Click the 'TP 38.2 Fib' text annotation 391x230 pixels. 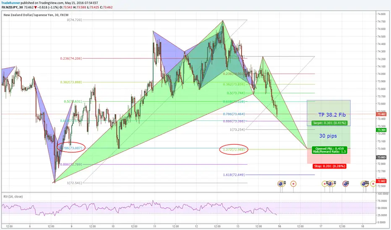(332, 115)
